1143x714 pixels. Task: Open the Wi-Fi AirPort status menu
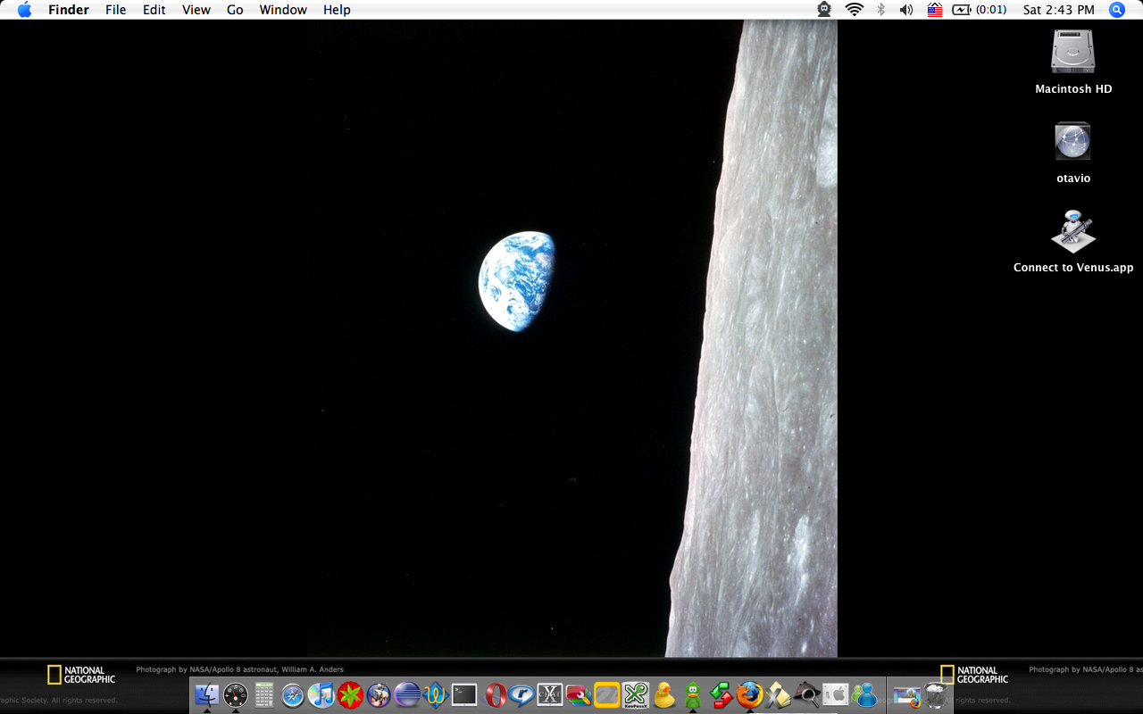tap(855, 10)
